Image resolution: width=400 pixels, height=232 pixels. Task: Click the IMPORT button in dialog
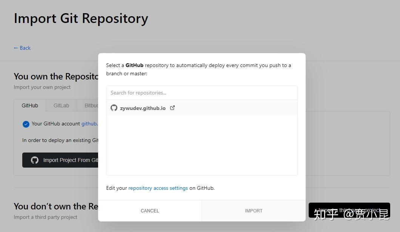[254, 211]
